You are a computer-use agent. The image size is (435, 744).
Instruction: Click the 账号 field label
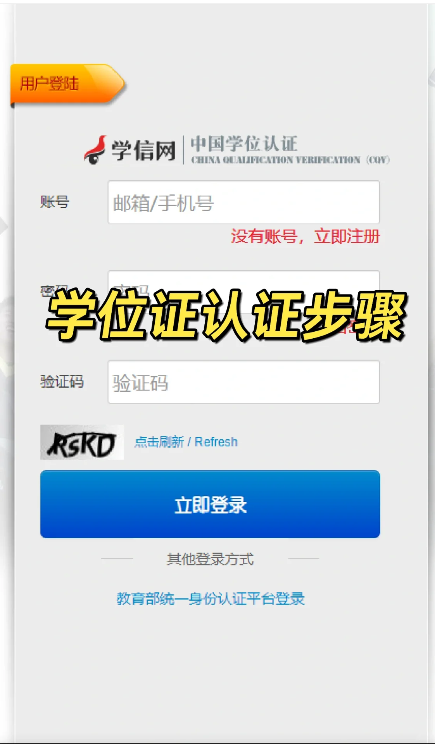pyautogui.click(x=55, y=202)
